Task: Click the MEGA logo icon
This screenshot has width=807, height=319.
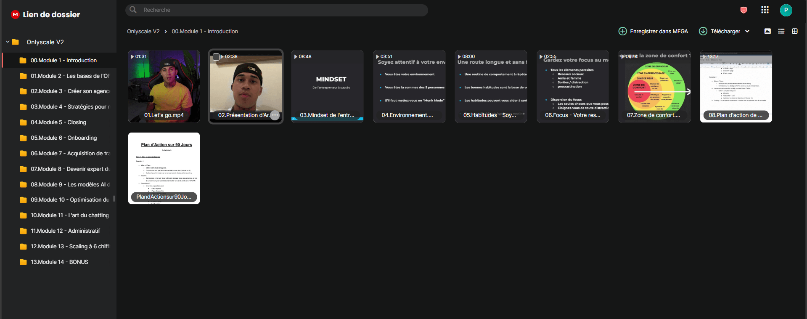Action: click(16, 14)
